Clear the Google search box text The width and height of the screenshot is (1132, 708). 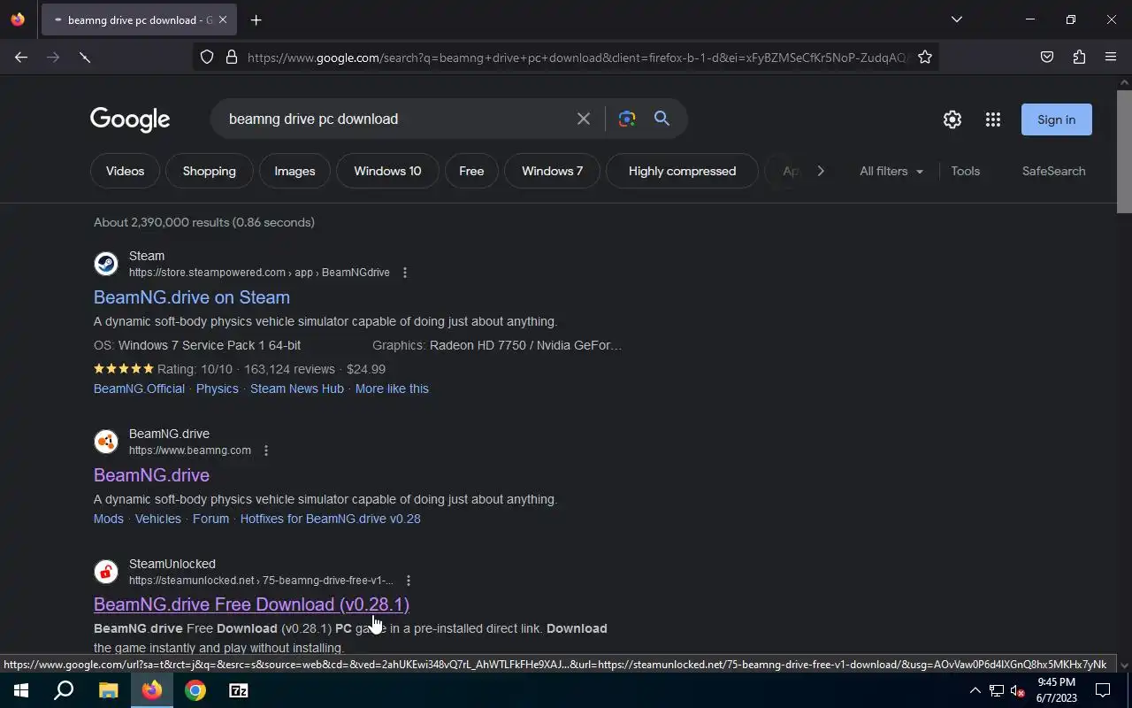(x=584, y=119)
